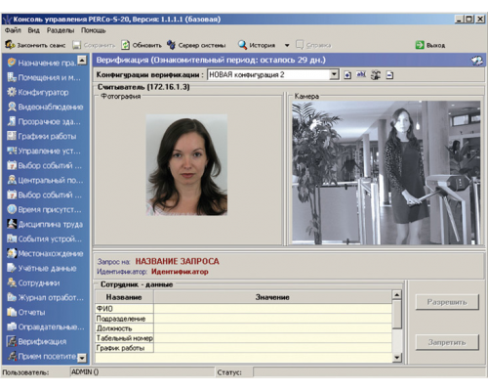Open the 'Конфигурации верификации' combo box
This screenshot has width=488, height=391.
point(273,74)
